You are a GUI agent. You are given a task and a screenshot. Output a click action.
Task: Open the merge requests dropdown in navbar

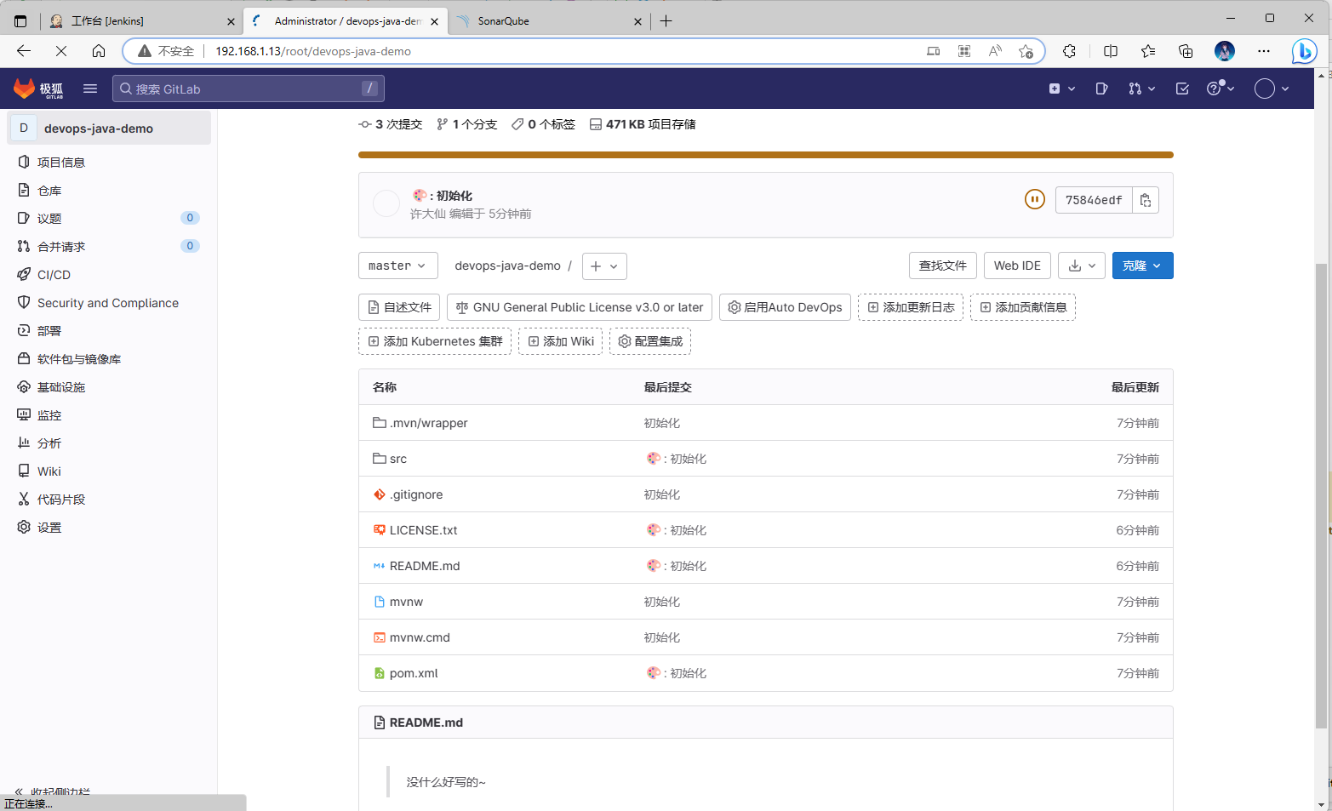pos(1141,89)
